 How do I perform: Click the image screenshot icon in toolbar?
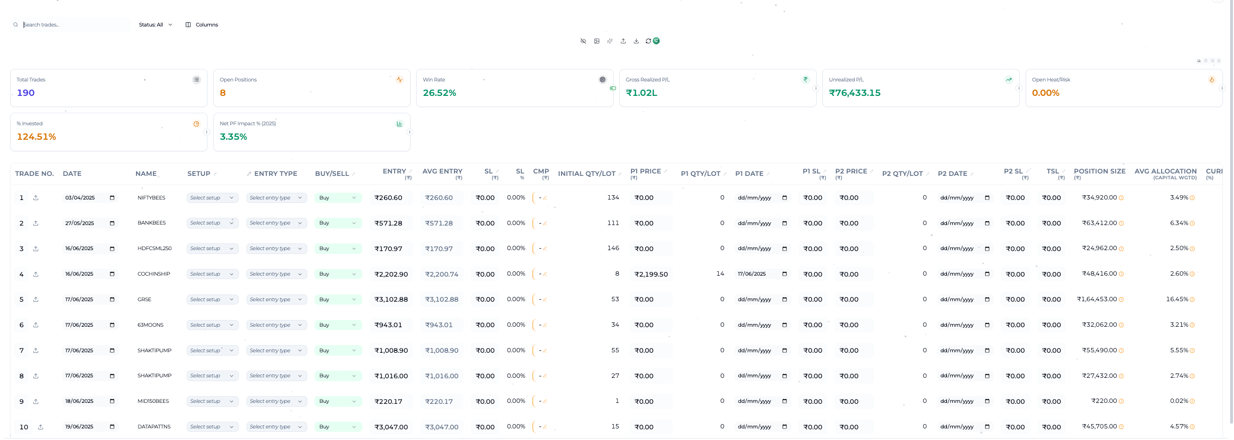pyautogui.click(x=597, y=41)
